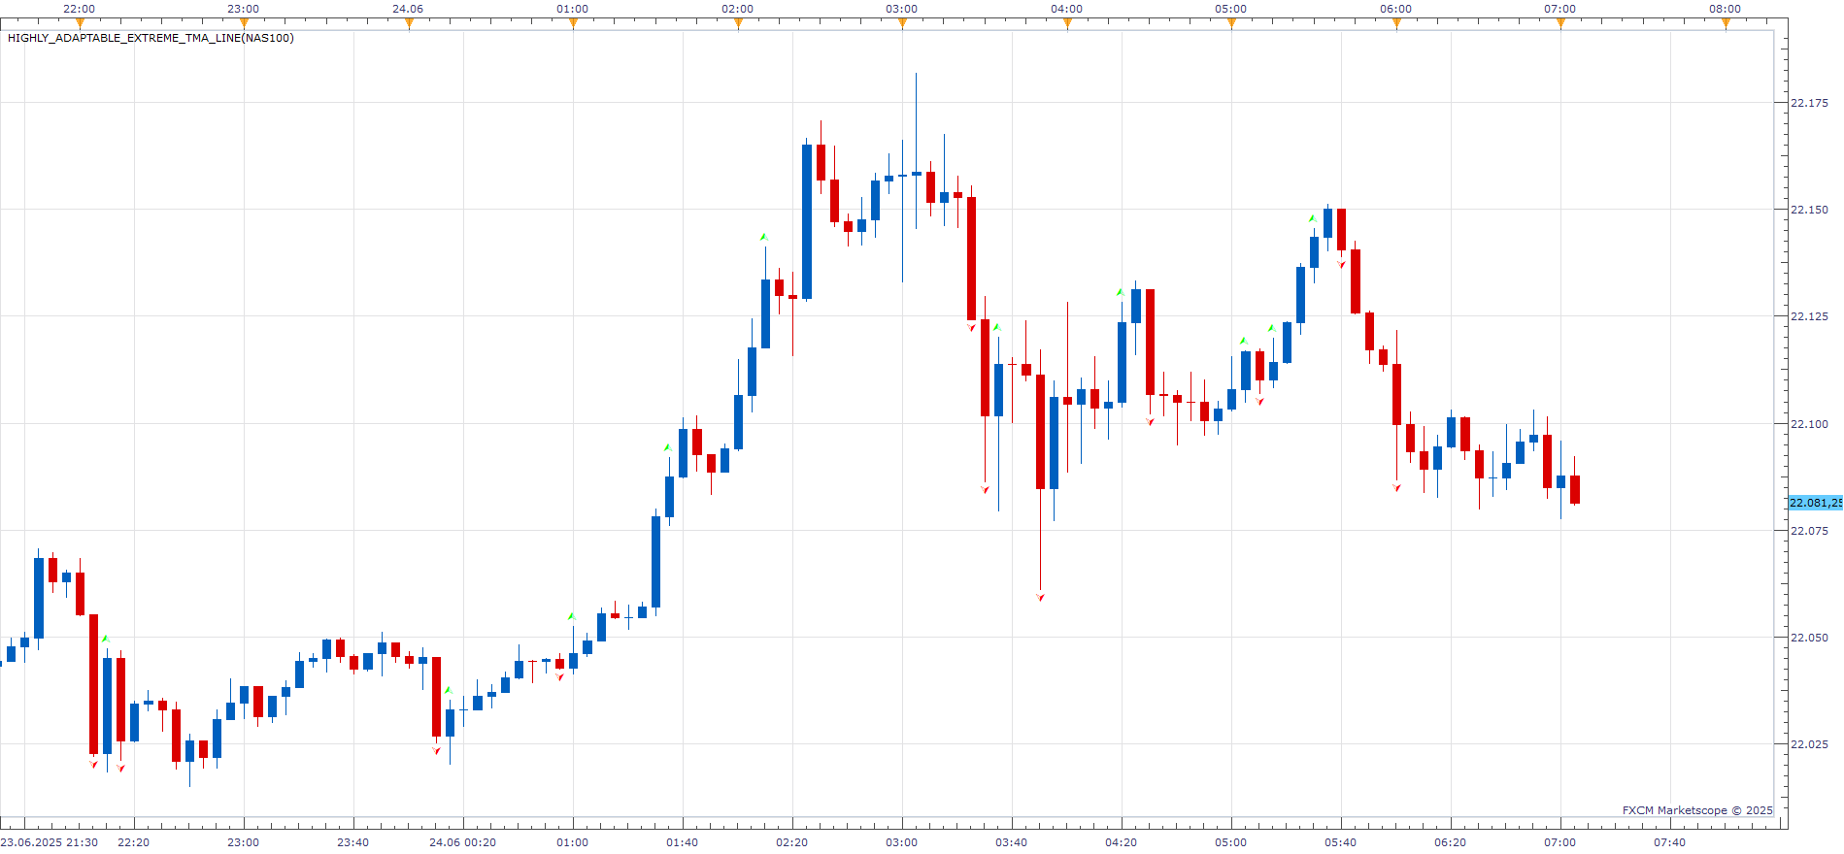1844x854 pixels.
Task: Click the 02:20 time axis label
Action: tap(792, 842)
